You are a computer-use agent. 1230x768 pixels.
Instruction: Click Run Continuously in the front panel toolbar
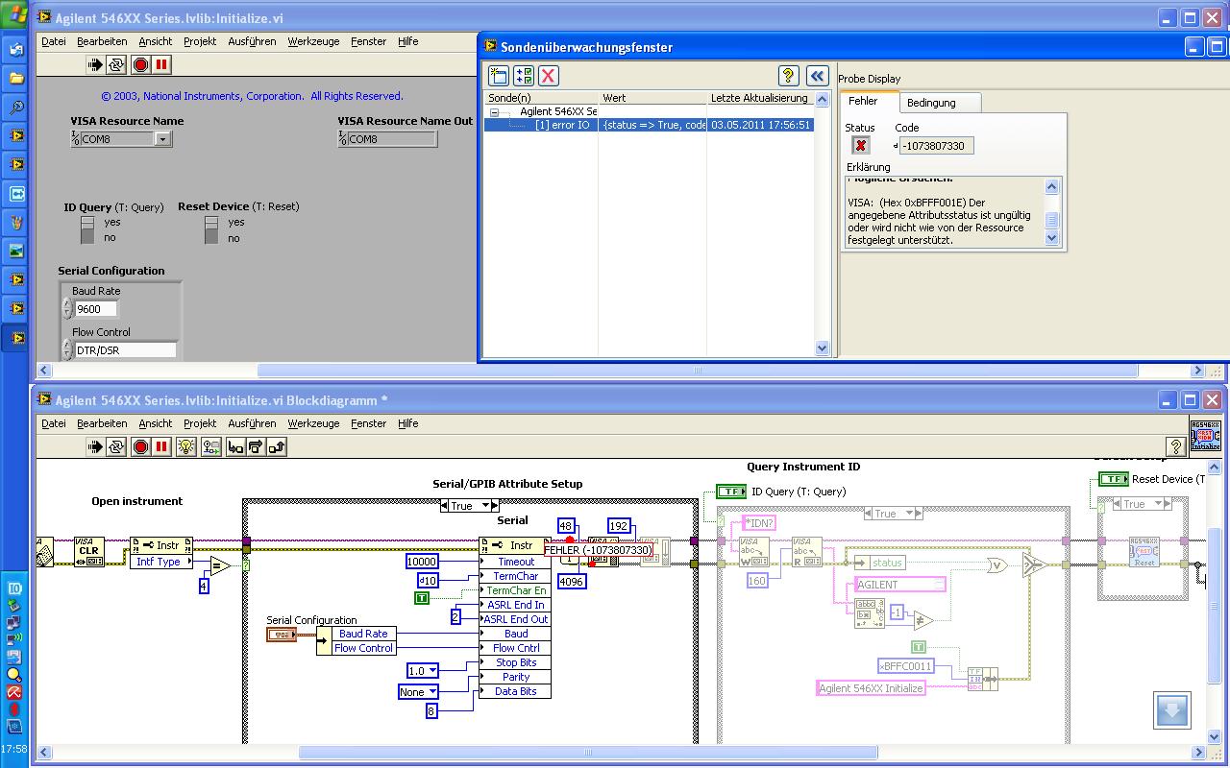(x=116, y=64)
